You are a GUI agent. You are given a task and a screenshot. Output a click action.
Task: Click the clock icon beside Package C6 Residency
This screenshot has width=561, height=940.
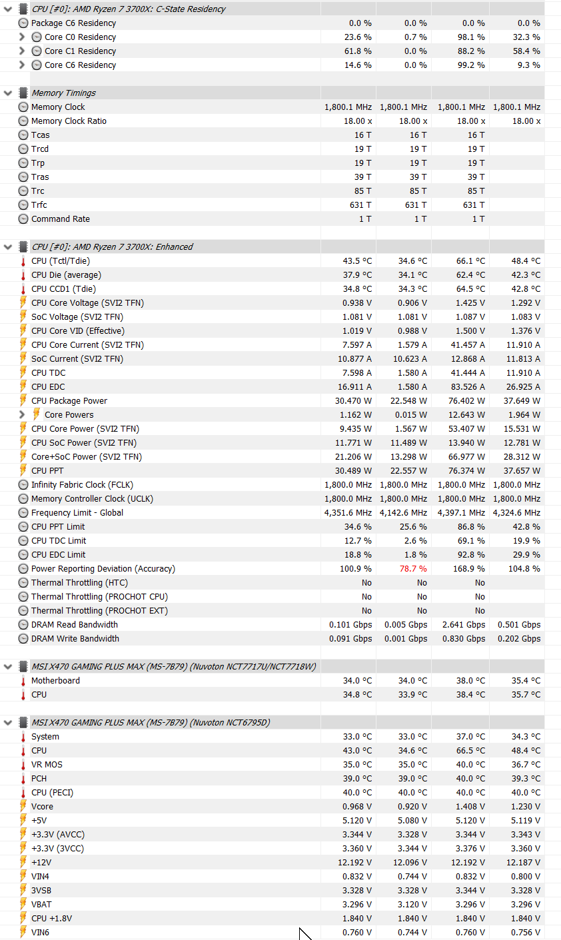point(23,23)
